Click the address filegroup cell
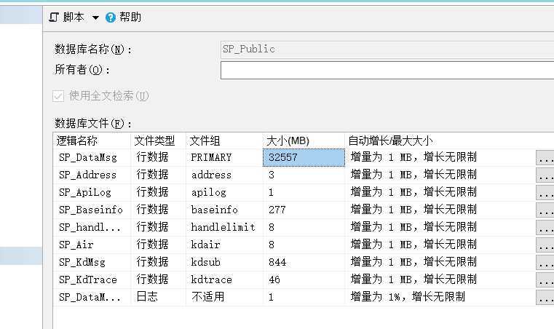The image size is (554, 329). [225, 175]
